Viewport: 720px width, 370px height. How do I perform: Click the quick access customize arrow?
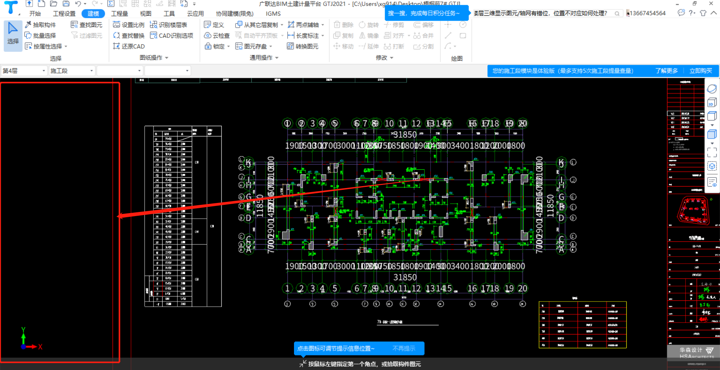[x=194, y=4]
